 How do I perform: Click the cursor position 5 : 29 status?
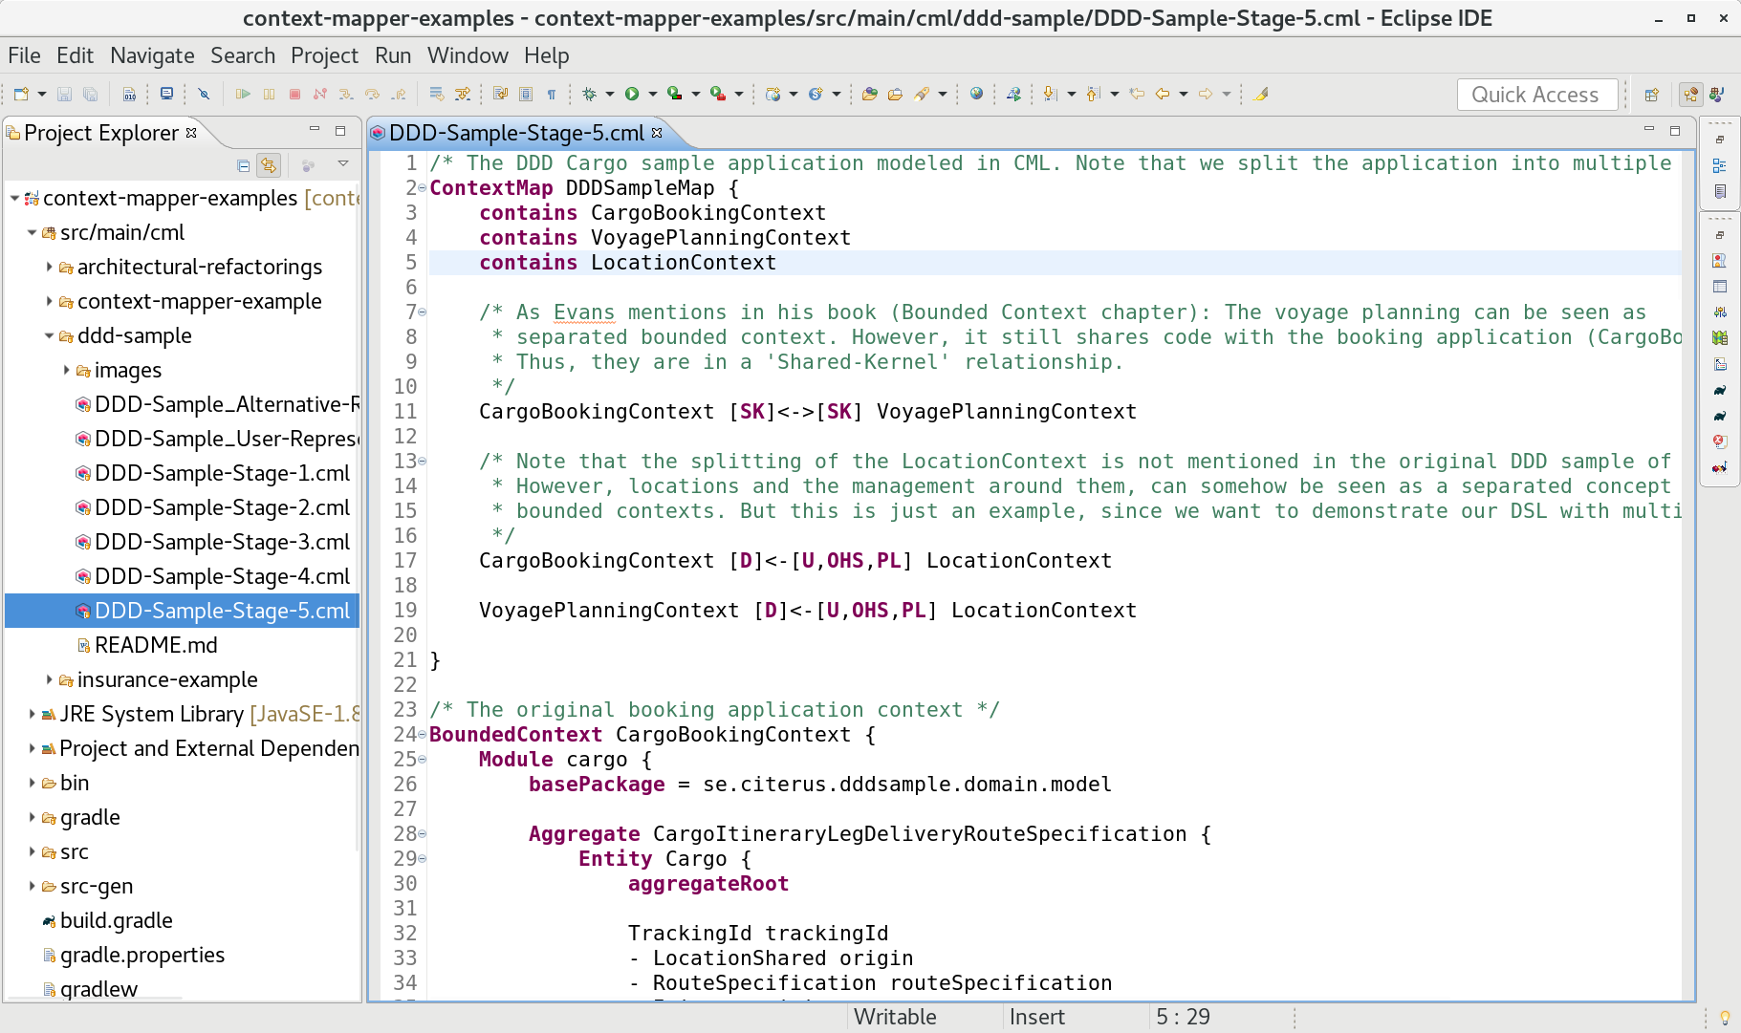pyautogui.click(x=1183, y=1017)
